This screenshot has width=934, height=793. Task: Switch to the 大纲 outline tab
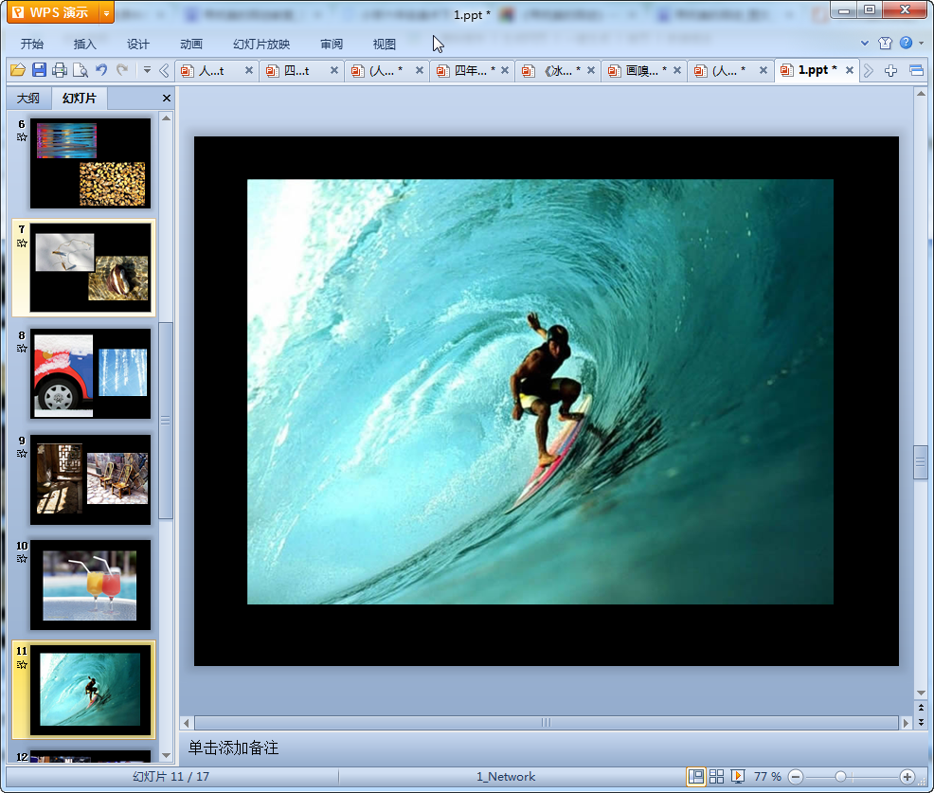tap(28, 98)
